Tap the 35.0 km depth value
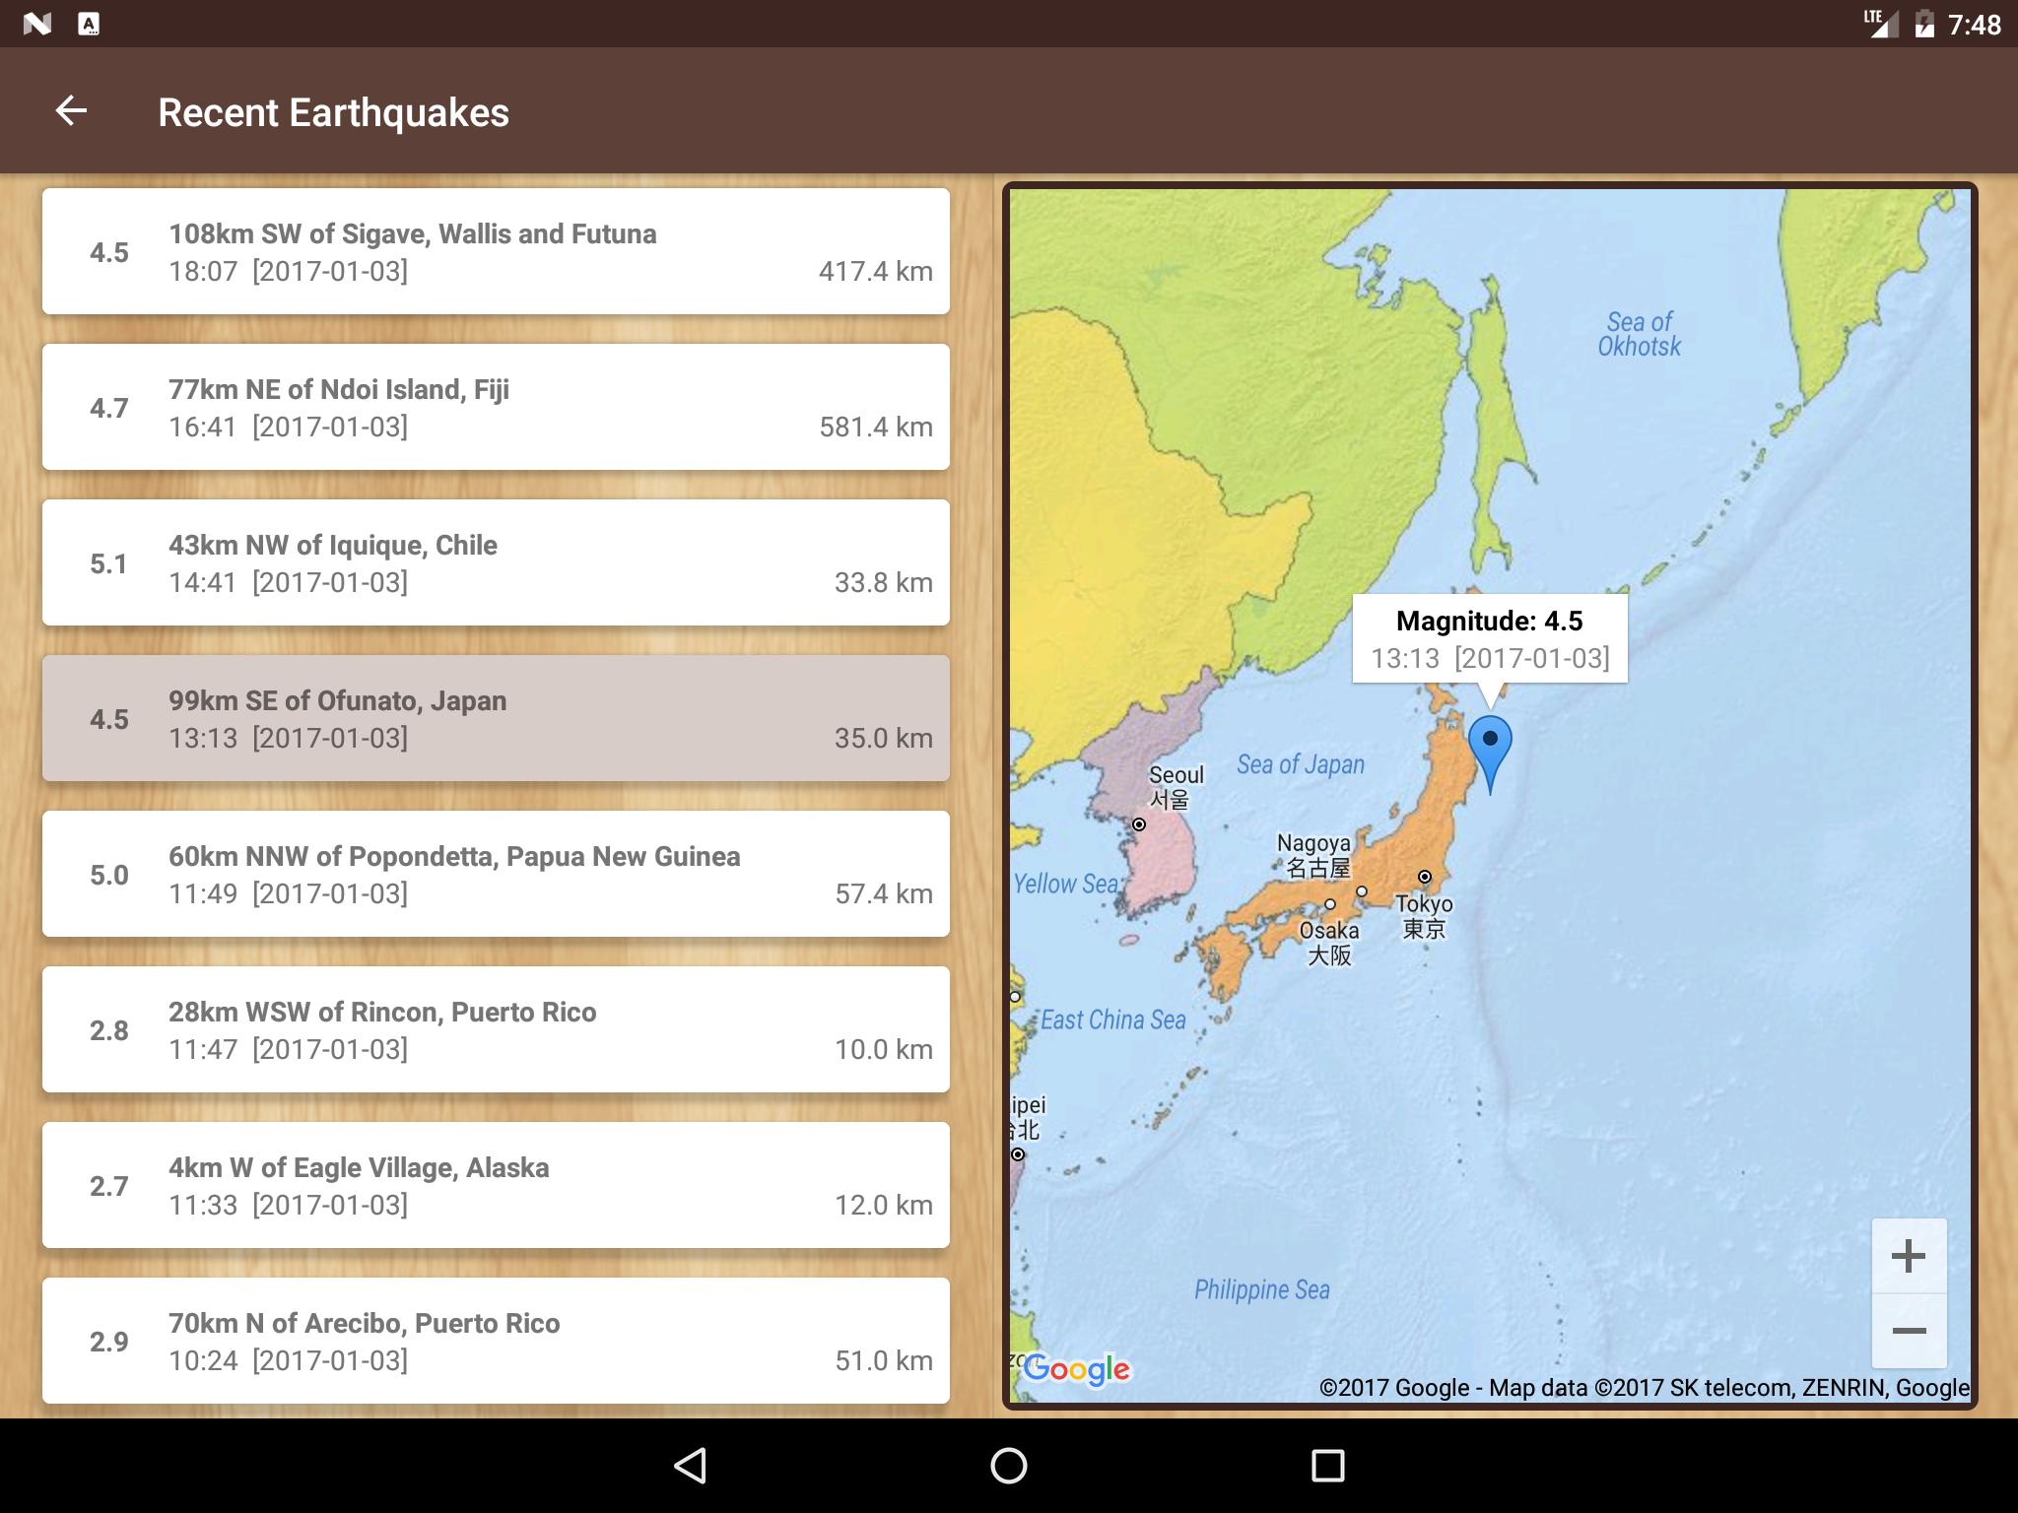The image size is (2018, 1513). [883, 738]
